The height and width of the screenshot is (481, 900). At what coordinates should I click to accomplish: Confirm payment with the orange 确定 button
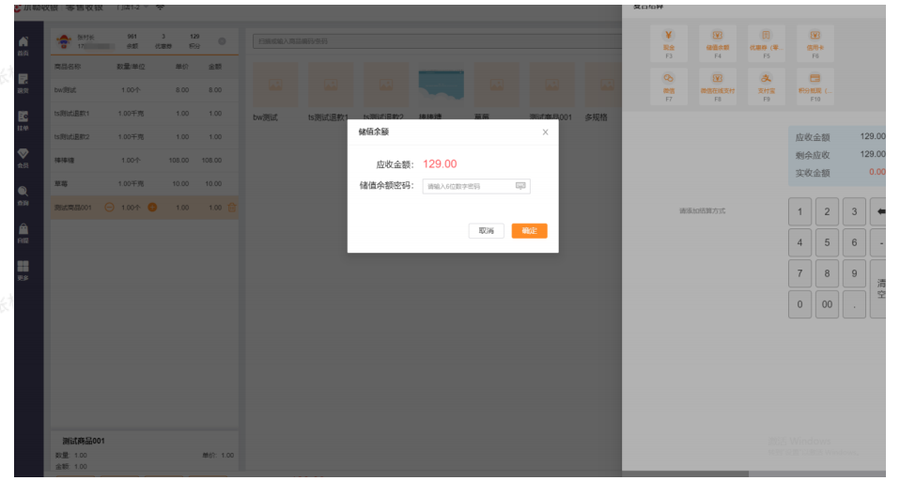[529, 231]
